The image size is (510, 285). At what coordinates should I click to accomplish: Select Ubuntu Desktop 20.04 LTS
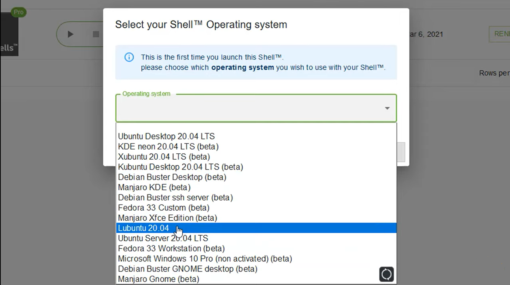click(x=166, y=136)
